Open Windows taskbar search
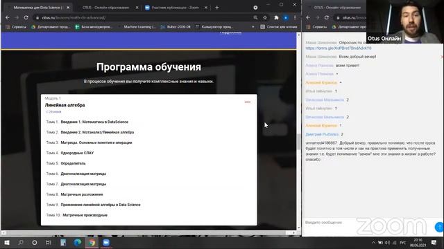The image size is (444, 249). point(21,243)
